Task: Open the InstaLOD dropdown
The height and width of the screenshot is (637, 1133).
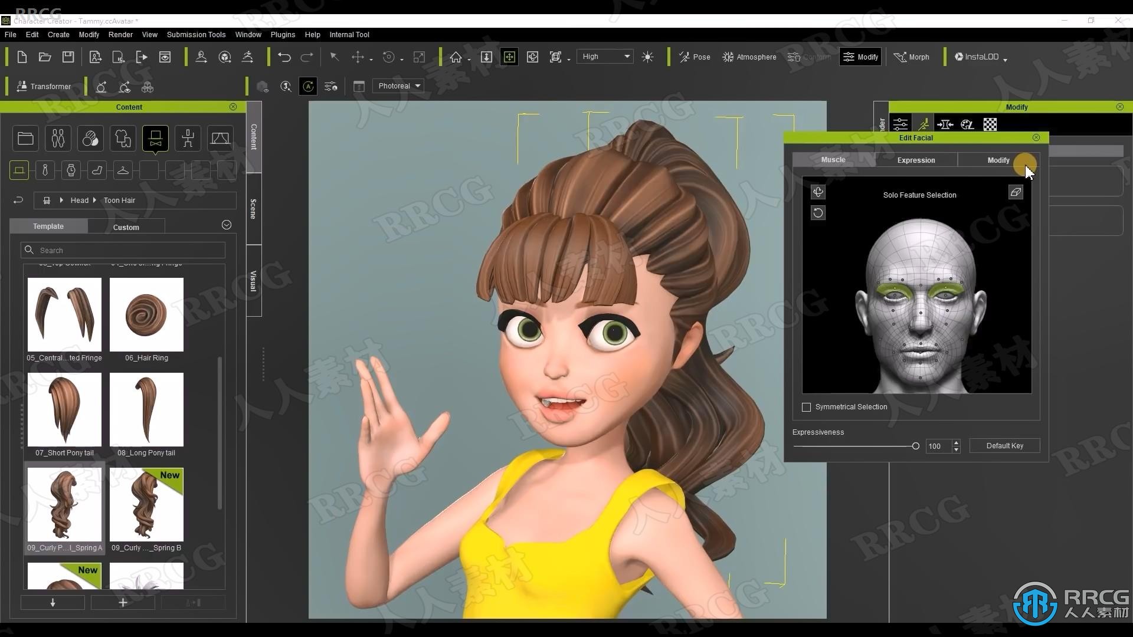Action: [980, 57]
